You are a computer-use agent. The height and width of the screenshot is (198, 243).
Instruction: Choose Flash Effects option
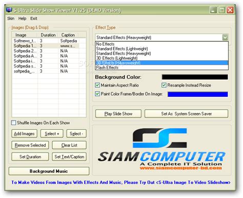161,68
